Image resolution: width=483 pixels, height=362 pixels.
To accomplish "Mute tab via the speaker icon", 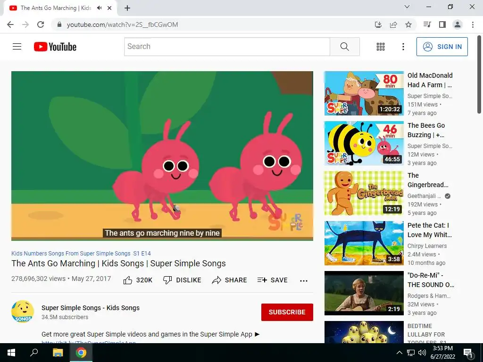I will [99, 8].
